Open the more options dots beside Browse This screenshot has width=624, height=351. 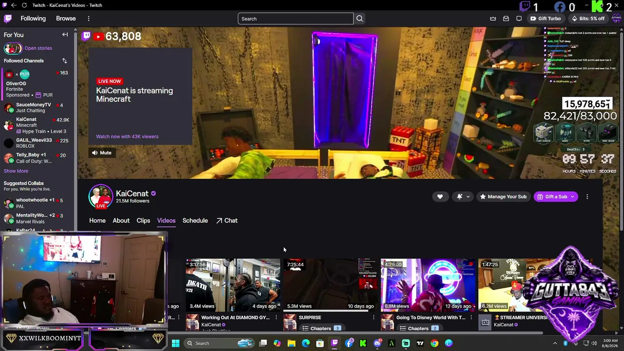[88, 19]
